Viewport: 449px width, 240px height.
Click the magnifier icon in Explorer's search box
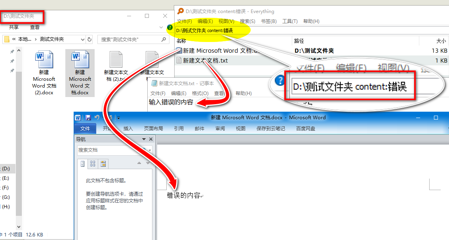(x=163, y=39)
